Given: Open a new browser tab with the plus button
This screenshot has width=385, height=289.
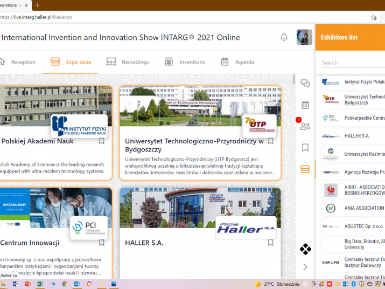Looking at the screenshot, I should (38, 5).
